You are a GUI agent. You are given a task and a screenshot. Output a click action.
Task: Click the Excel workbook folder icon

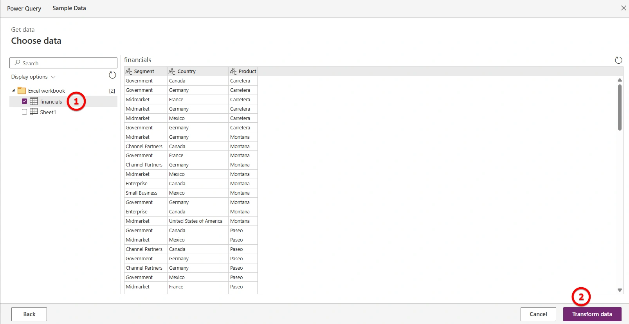pyautogui.click(x=22, y=91)
